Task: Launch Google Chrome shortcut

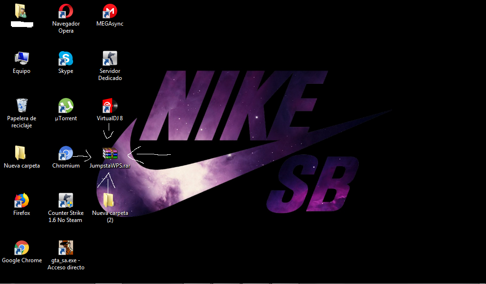Action: (x=21, y=248)
